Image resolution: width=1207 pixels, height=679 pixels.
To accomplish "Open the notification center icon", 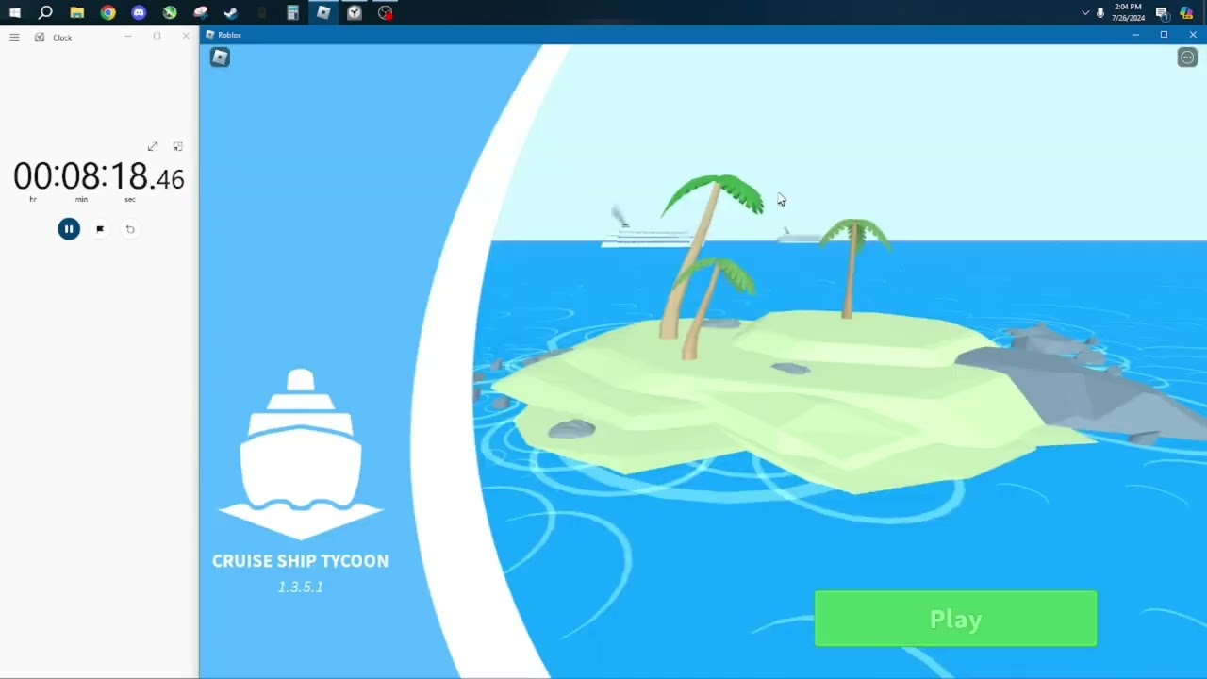I will tap(1162, 13).
